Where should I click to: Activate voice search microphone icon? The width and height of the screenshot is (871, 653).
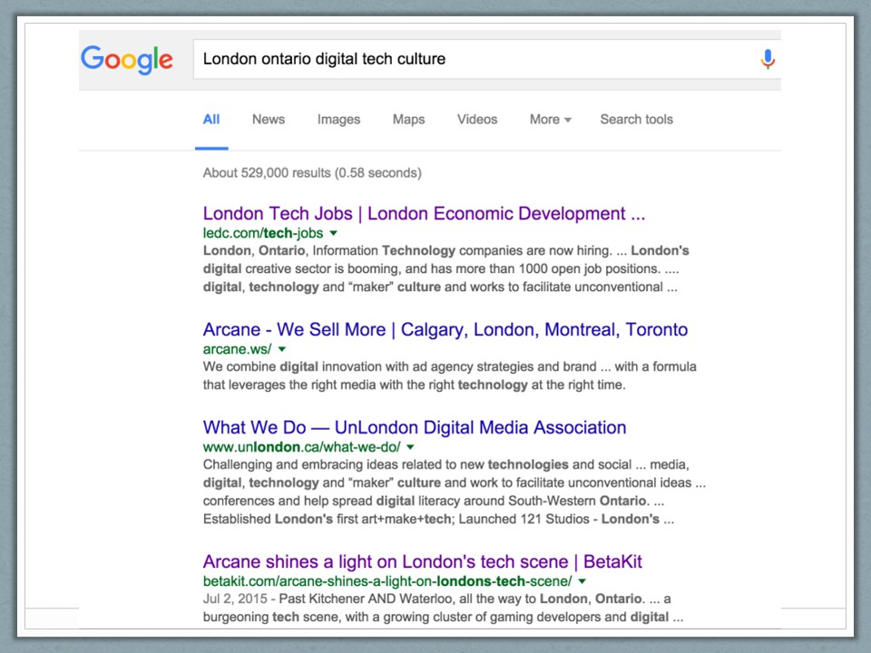click(x=768, y=59)
